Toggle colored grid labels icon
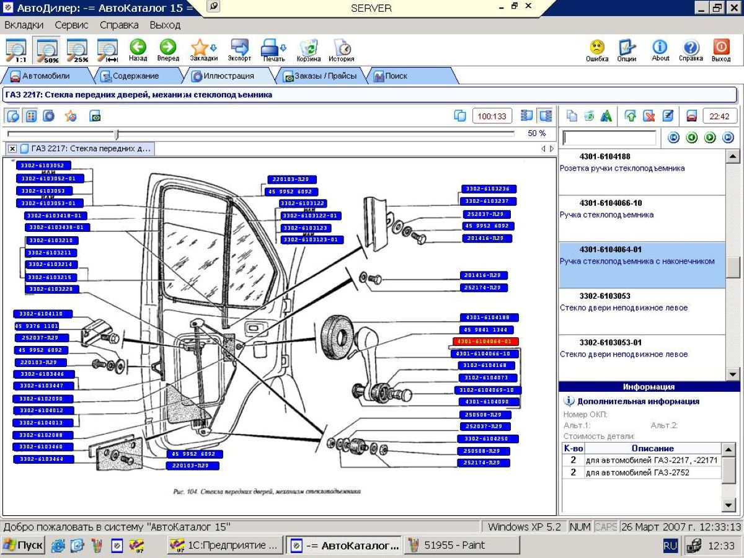Image resolution: width=744 pixels, height=558 pixels. [31, 116]
